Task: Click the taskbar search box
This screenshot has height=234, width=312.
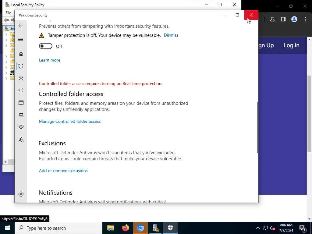Action: 58,228
